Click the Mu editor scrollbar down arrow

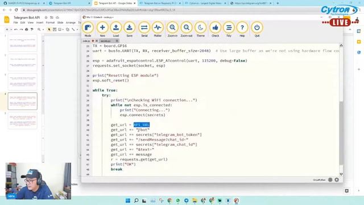click(341, 174)
